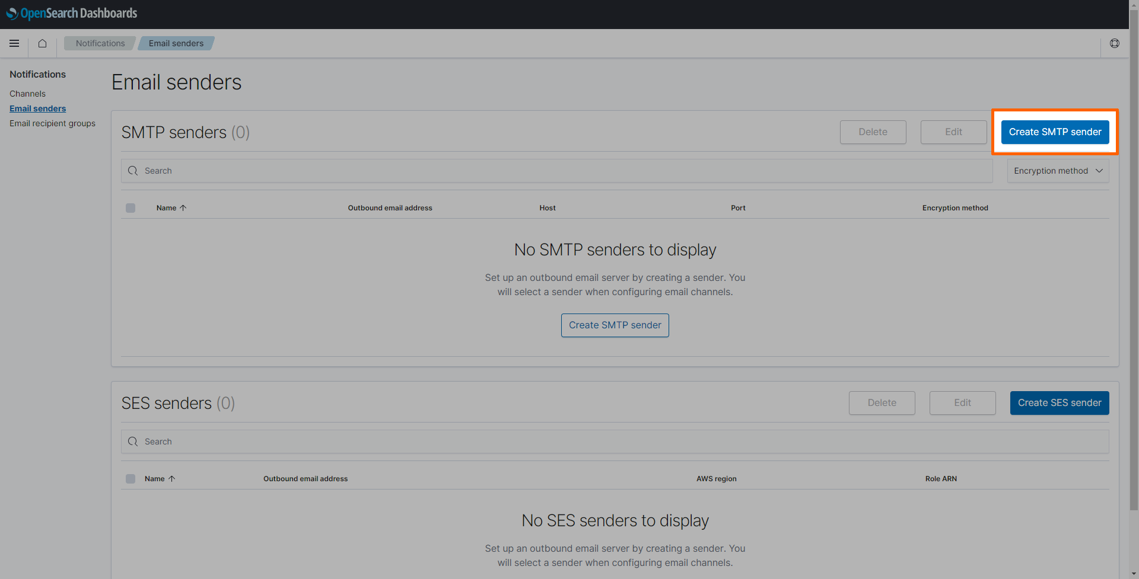Click the SMTP senders (0) heading
This screenshot has height=579, width=1139.
(x=185, y=132)
